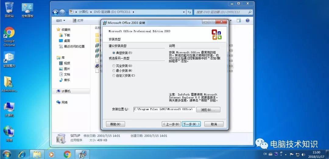
Task: Click the CH language indicator
Action: [265, 154]
